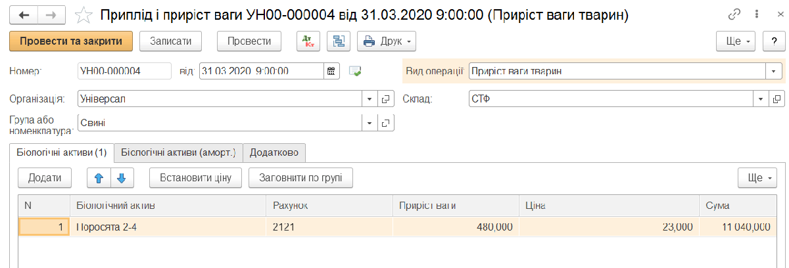Click N column header
Screen dimensions: 789x268
tap(44, 206)
